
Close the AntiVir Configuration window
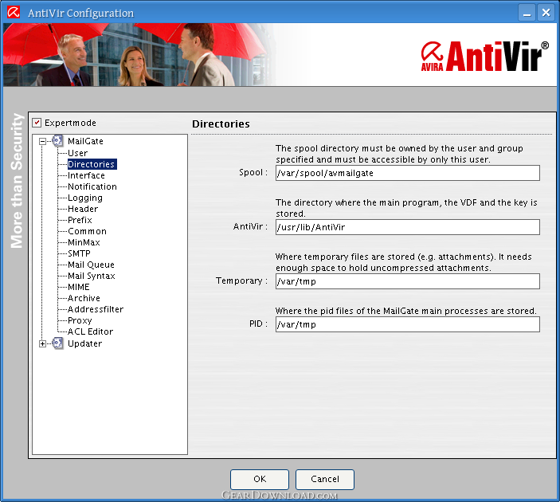(x=546, y=13)
